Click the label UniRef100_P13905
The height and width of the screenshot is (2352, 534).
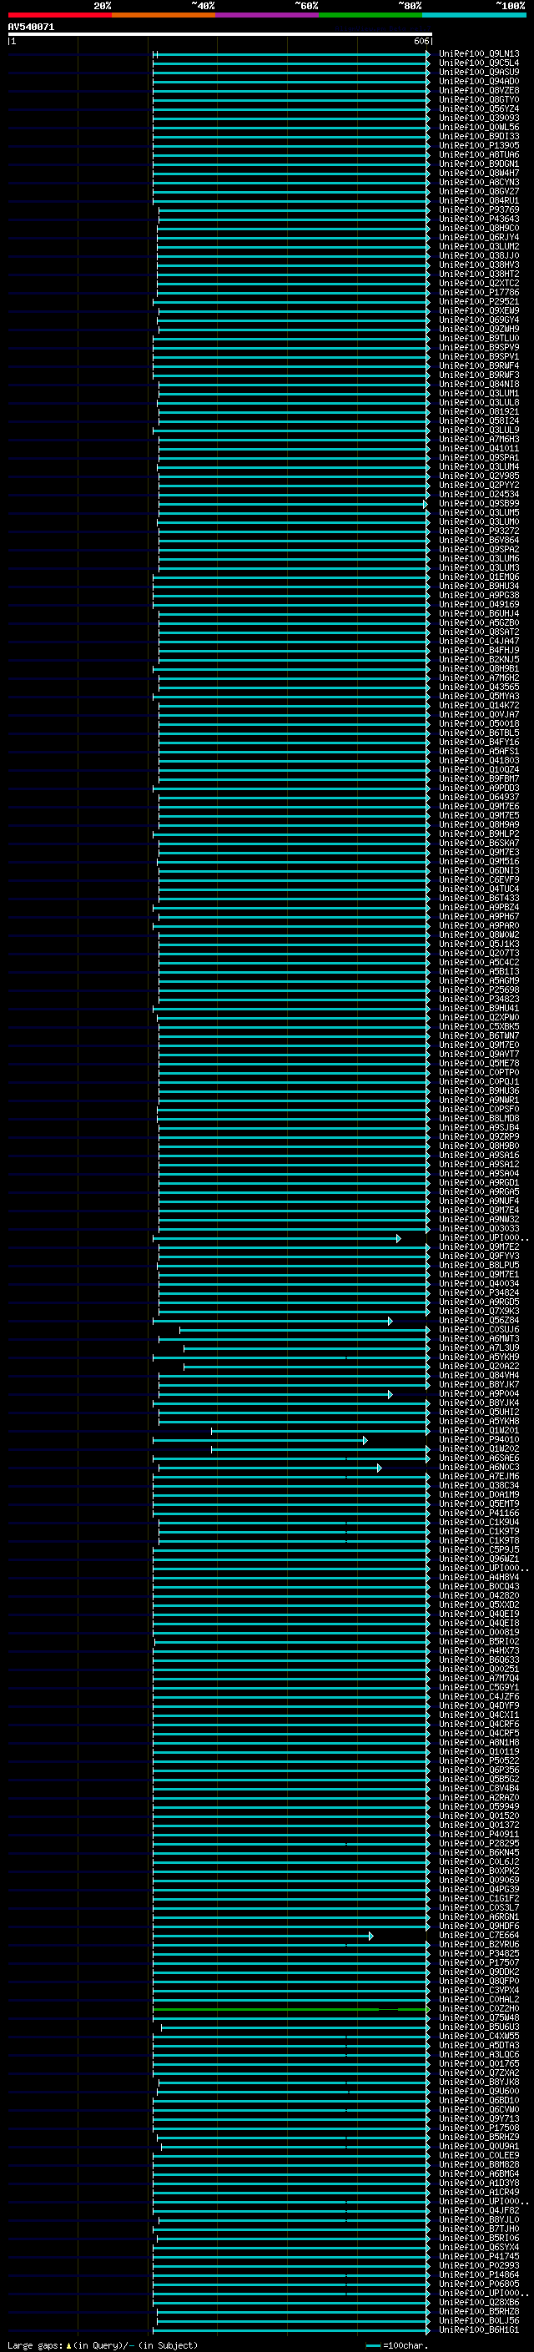pos(479,145)
